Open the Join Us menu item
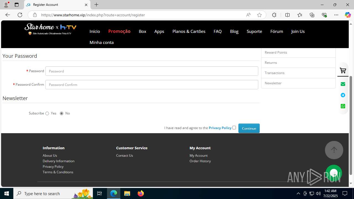This screenshot has width=354, height=199. (x=298, y=32)
